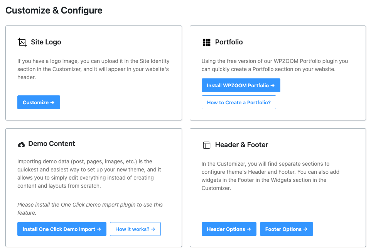Select the Portfolio card title
371x251 pixels.
pyautogui.click(x=229, y=42)
